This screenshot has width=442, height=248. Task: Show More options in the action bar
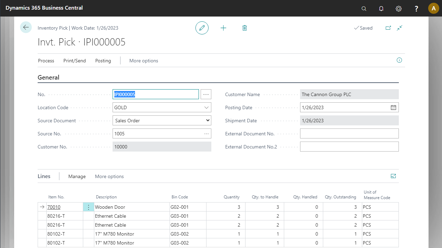click(144, 61)
